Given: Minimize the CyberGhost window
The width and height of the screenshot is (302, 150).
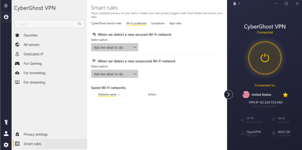Looking at the screenshot, I should [276, 4].
